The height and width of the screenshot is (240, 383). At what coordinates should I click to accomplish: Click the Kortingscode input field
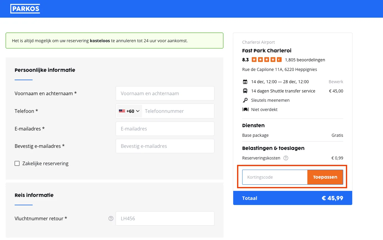[274, 177]
